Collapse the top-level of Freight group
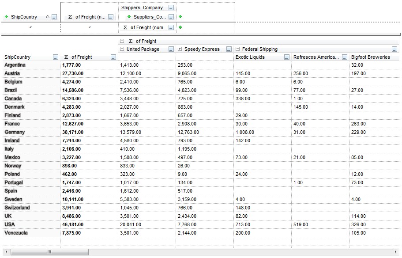Image resolution: width=402 pixels, height=258 pixels. pos(122,41)
